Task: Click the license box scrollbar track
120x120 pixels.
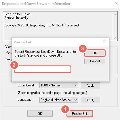Action: pos(115,26)
